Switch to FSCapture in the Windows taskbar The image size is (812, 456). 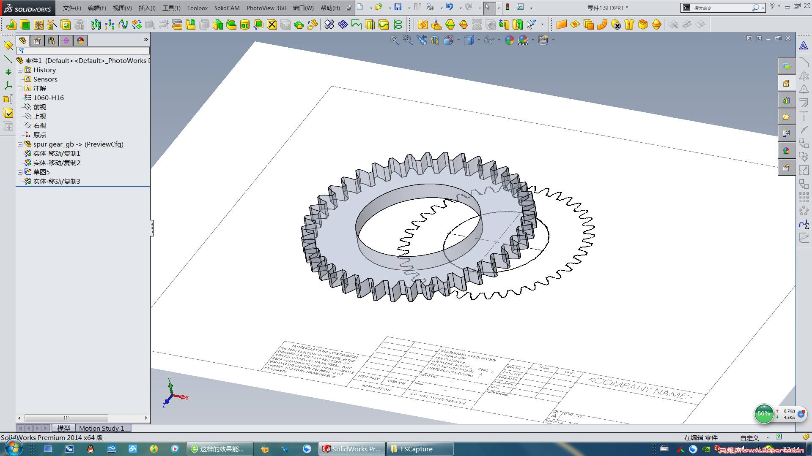point(416,449)
